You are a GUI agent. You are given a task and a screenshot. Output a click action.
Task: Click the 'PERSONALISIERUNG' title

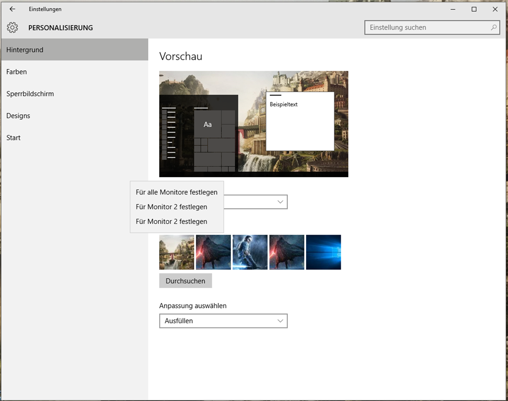tap(61, 28)
